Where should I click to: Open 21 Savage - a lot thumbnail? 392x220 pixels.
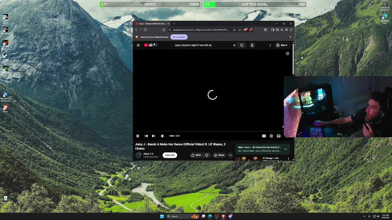248,159
